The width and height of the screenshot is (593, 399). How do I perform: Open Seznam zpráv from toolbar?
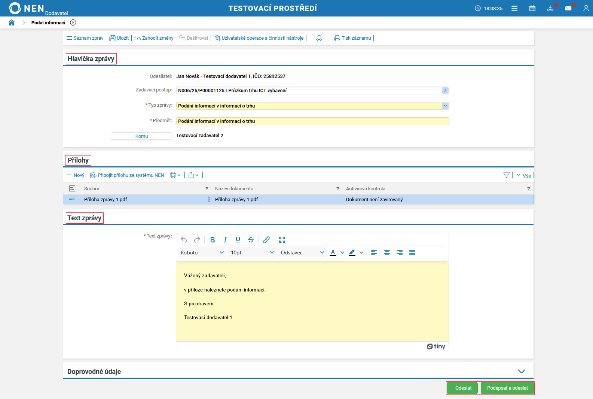coord(85,38)
